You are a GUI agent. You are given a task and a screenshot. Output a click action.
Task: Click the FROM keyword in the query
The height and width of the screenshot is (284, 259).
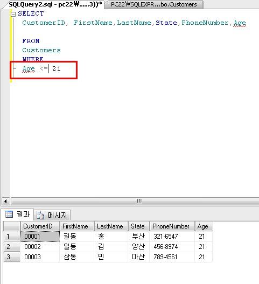point(31,41)
